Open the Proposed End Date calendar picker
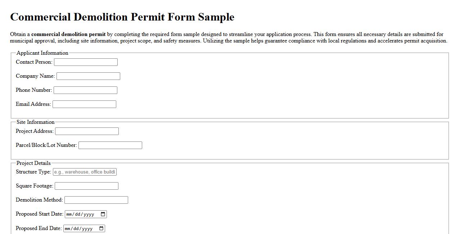Screen dimensions: 460x234 (x=101, y=228)
